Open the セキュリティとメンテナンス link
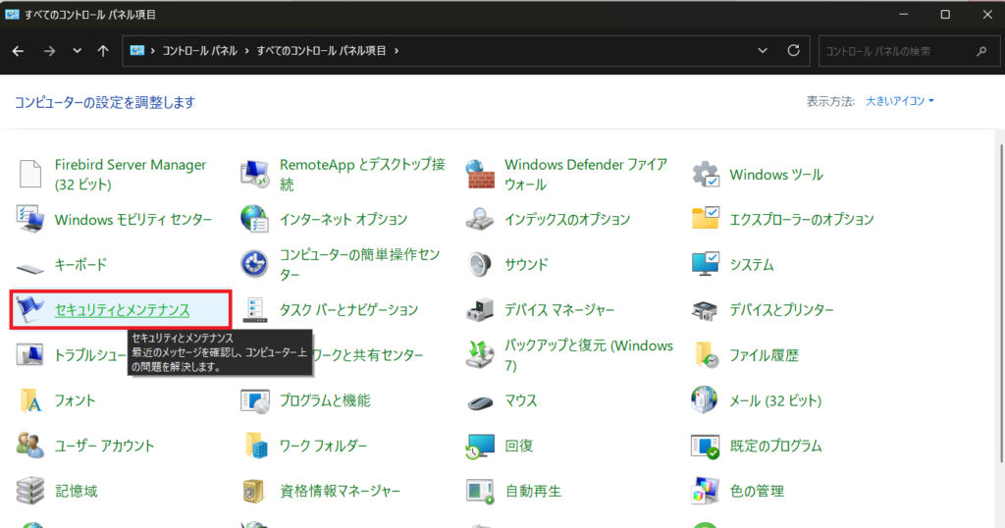Viewport: 1005px width, 528px height. point(122,310)
